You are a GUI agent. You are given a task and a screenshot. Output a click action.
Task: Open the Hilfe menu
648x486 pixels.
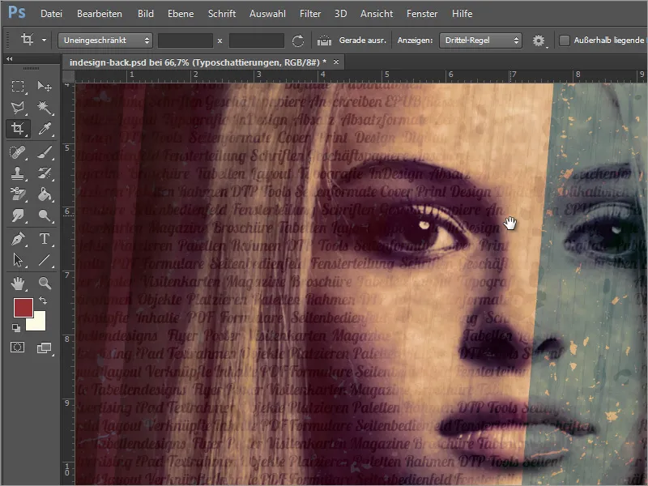tap(462, 14)
